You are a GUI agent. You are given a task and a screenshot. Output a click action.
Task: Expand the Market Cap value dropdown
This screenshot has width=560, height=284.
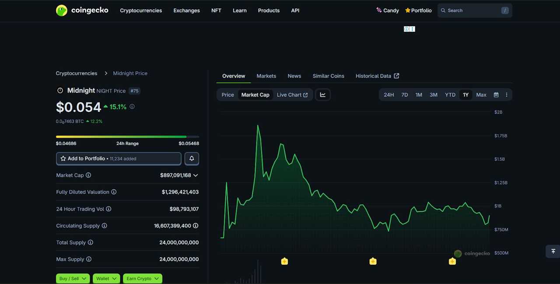coord(196,175)
